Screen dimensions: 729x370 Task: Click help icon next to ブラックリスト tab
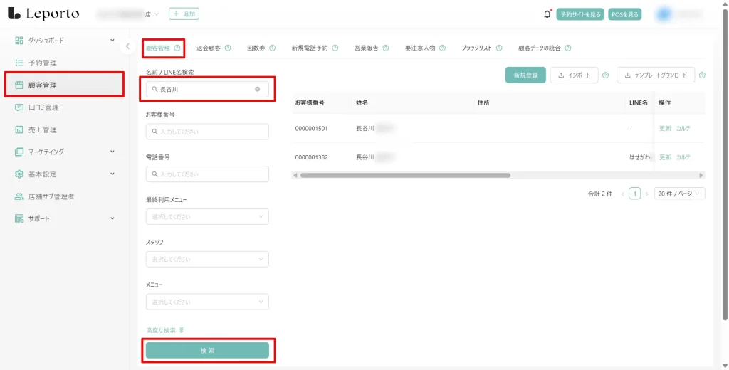[499, 48]
